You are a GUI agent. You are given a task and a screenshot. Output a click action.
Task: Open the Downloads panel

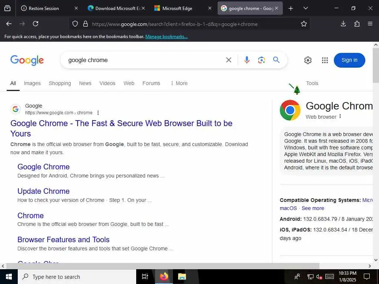pyautogui.click(x=343, y=24)
